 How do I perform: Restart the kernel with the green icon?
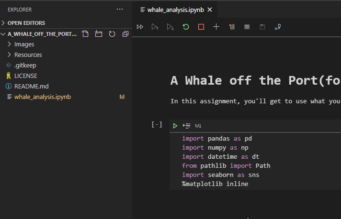(186, 27)
